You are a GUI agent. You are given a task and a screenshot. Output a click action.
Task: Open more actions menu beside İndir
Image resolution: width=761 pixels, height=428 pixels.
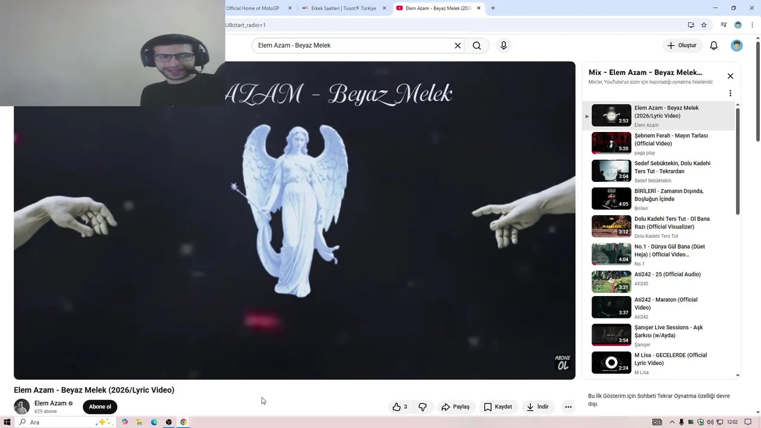[568, 407]
